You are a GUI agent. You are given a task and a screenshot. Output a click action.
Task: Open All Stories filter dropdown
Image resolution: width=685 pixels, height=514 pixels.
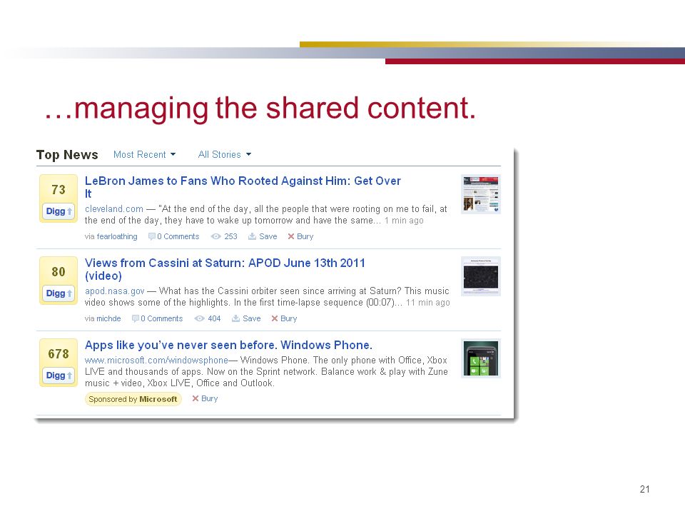pyautogui.click(x=225, y=155)
